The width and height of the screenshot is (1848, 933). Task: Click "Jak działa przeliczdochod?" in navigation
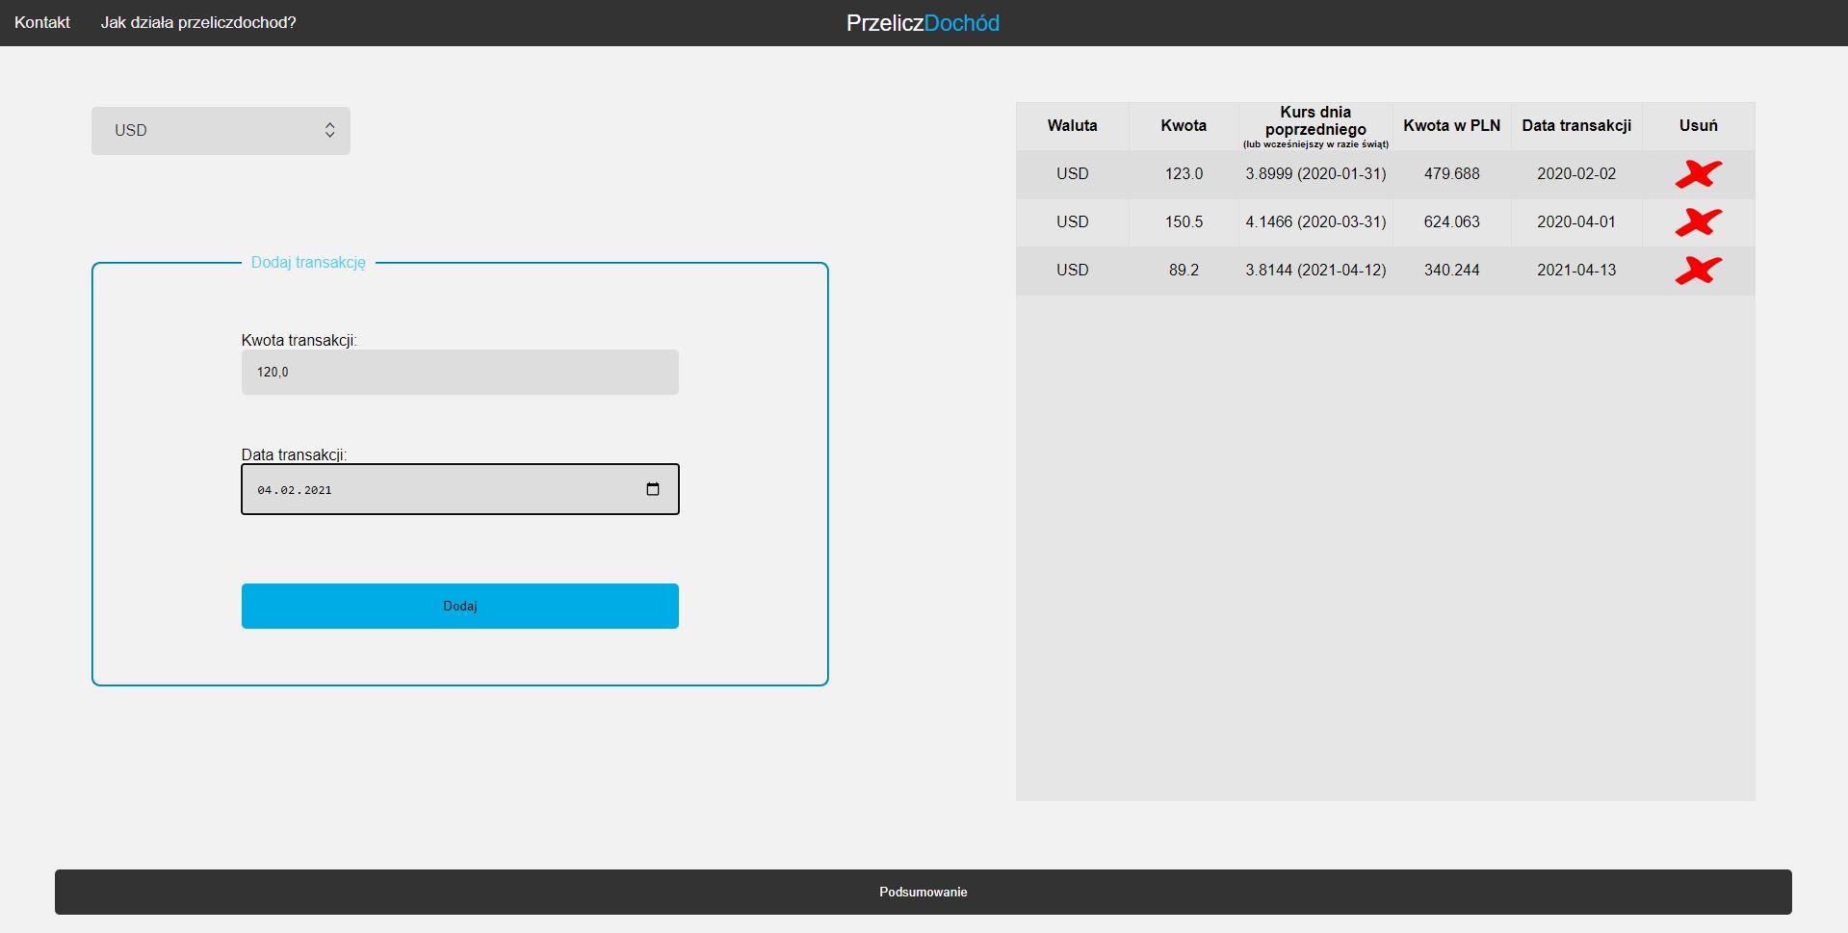(x=199, y=22)
